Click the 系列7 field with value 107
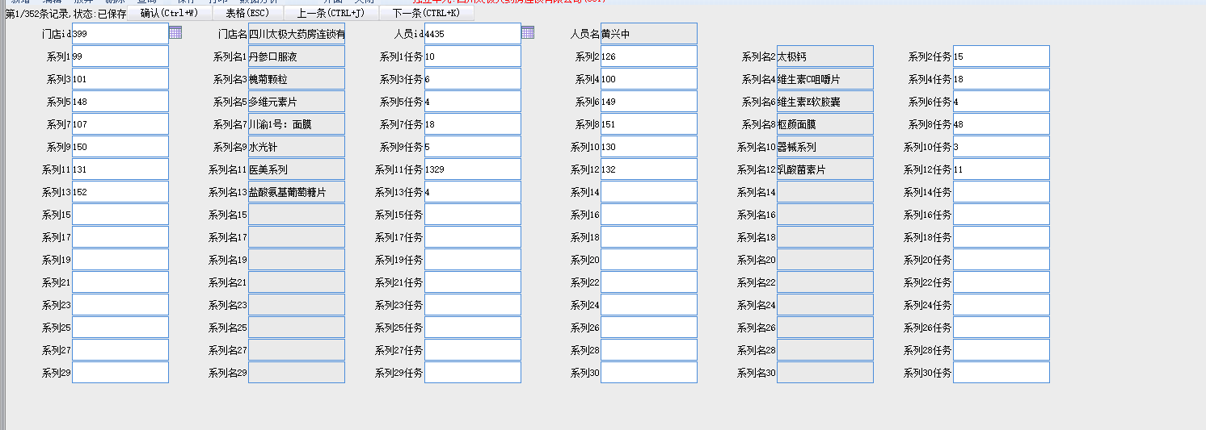Image resolution: width=1206 pixels, height=430 pixels. pyautogui.click(x=120, y=124)
